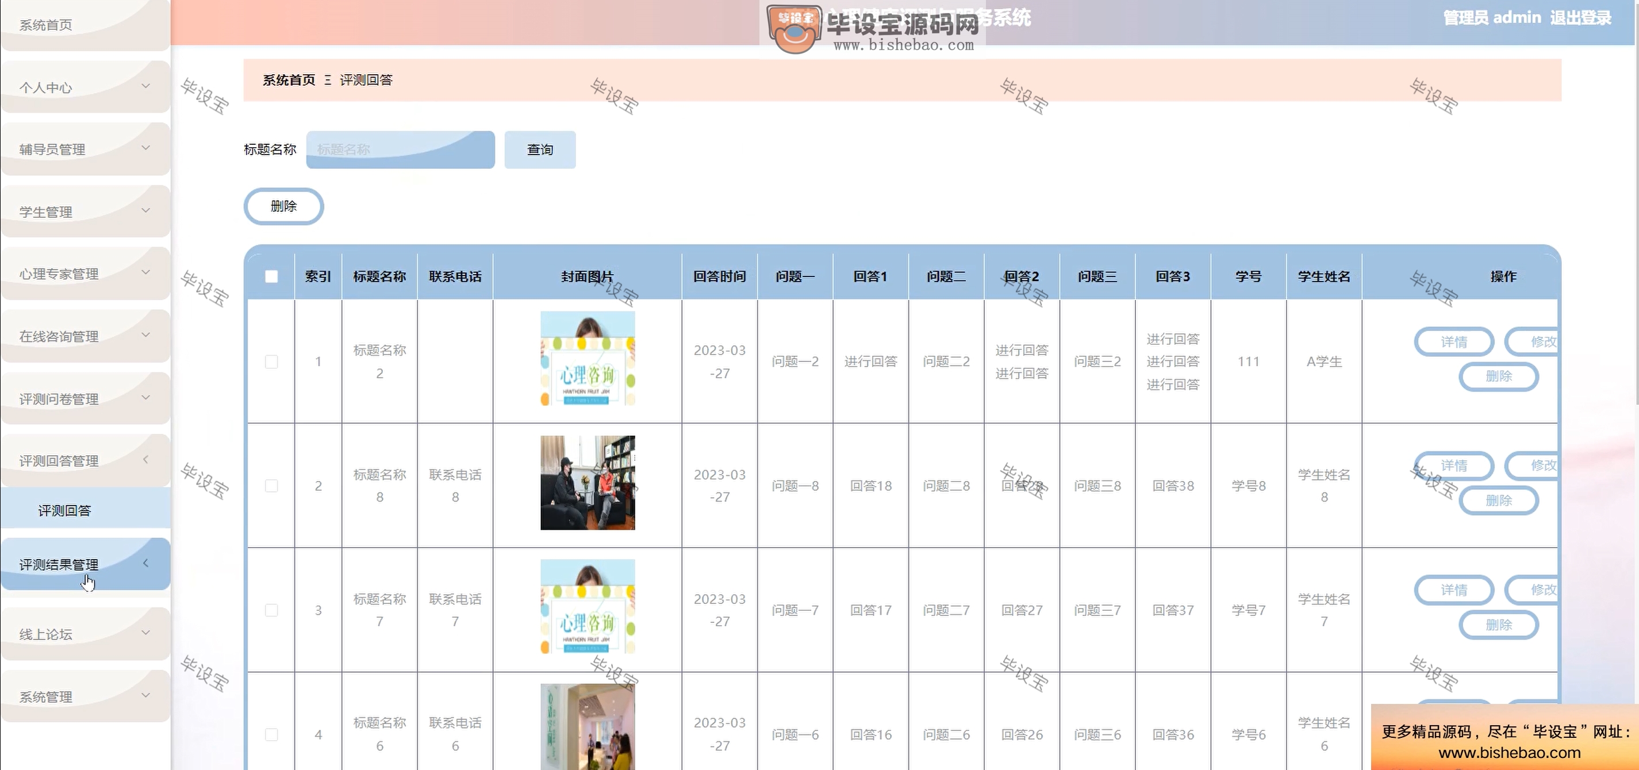Expand the 学生管理 menu chevron
This screenshot has height=770, width=1639.
[145, 210]
